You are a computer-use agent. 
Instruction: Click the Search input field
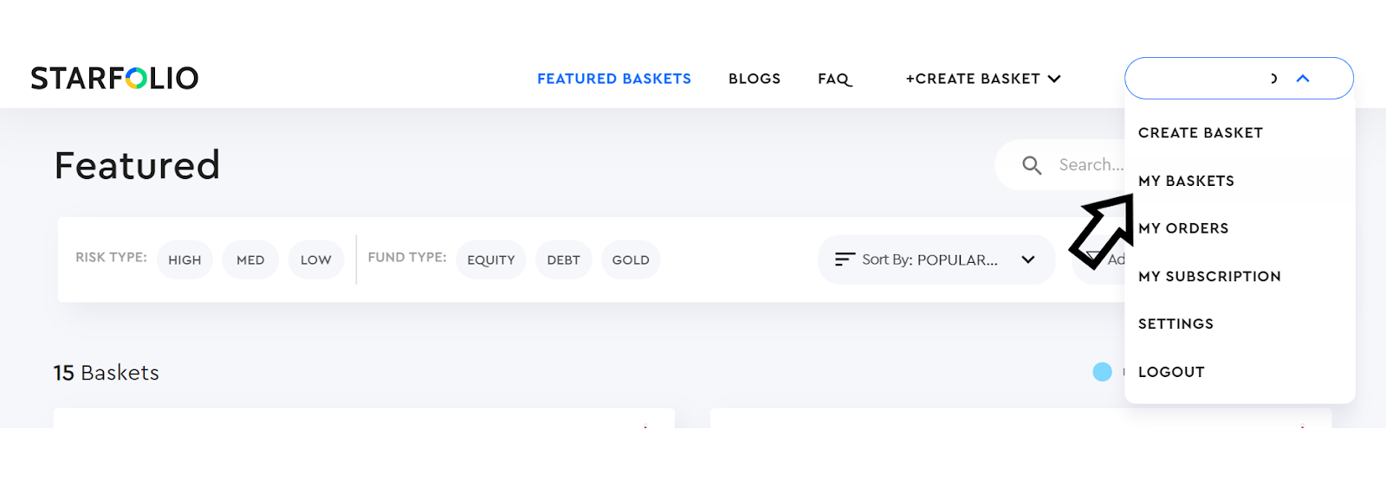pos(1074,165)
